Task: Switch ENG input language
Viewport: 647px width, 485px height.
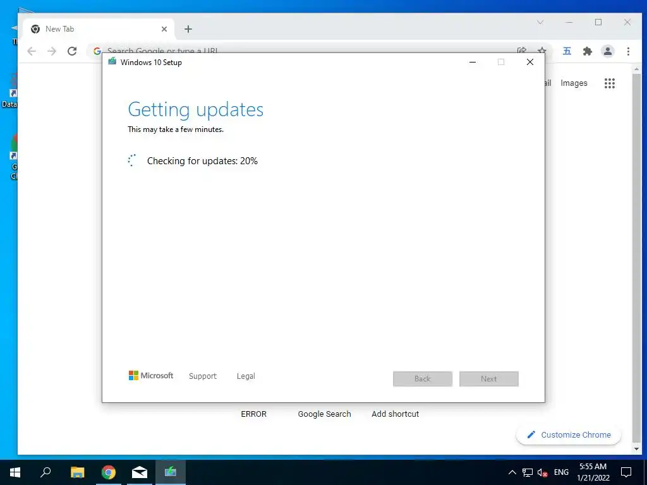Action: pyautogui.click(x=561, y=472)
